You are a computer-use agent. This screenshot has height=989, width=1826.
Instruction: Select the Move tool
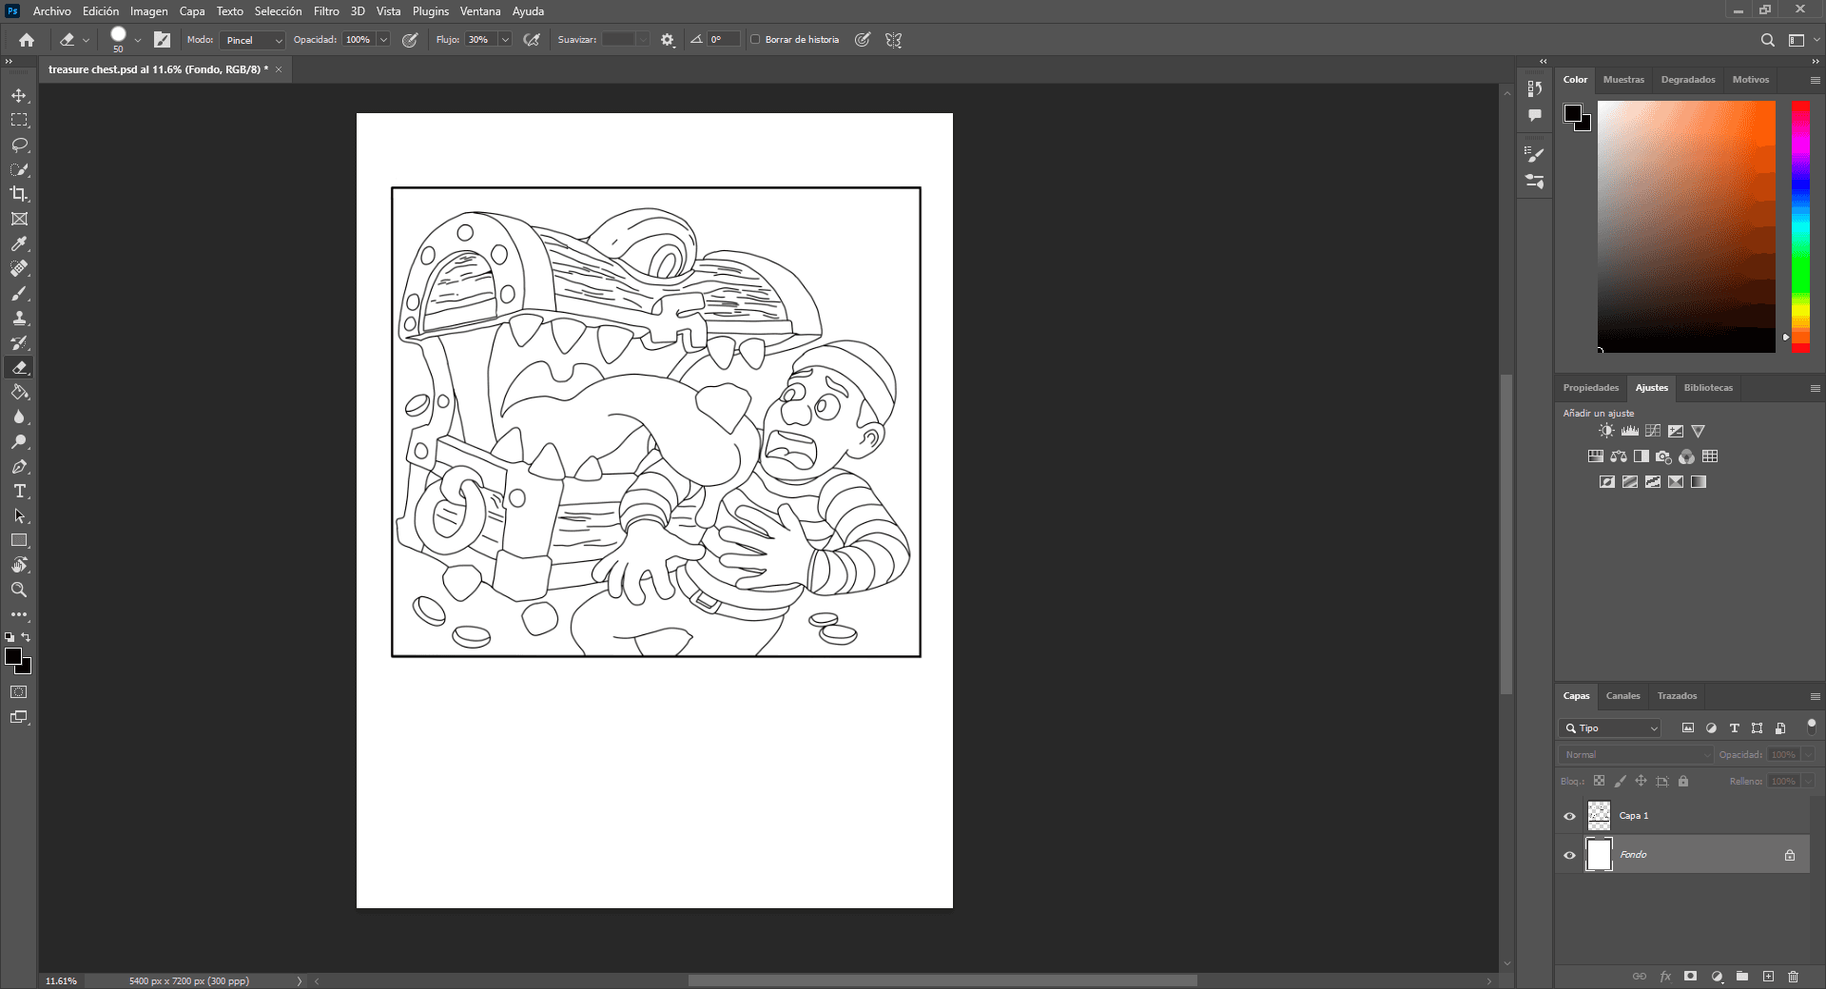(19, 96)
